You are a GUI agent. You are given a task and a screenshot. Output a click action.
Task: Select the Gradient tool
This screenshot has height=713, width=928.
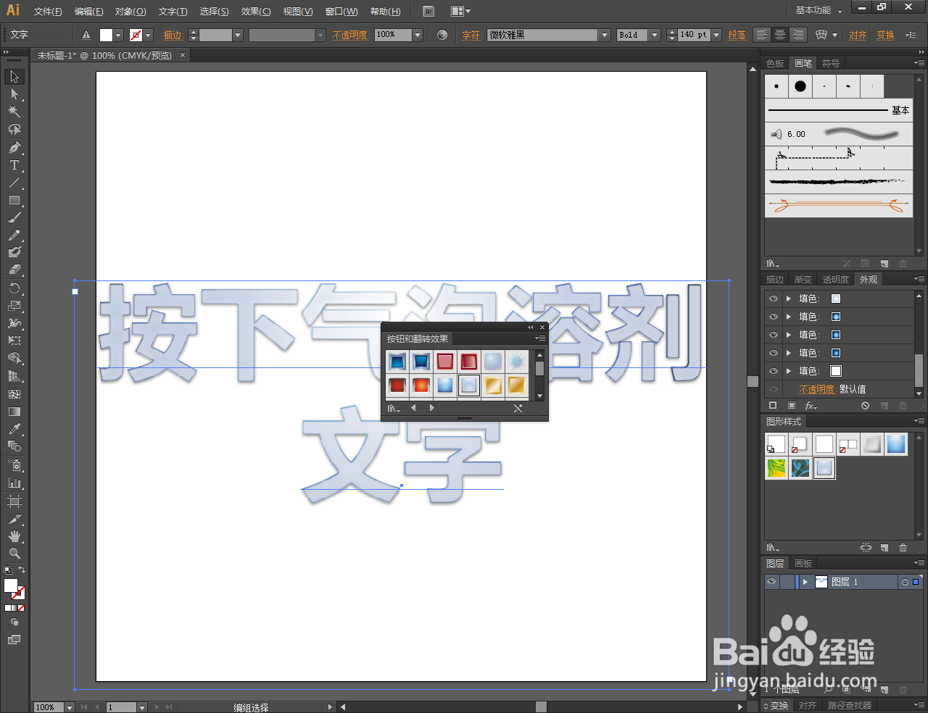pos(14,412)
